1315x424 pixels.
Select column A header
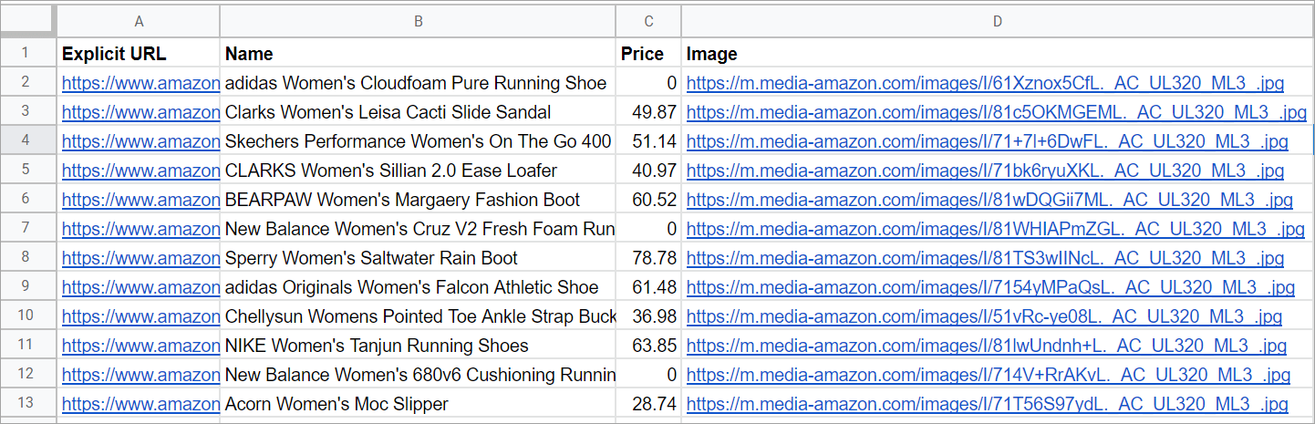point(139,20)
